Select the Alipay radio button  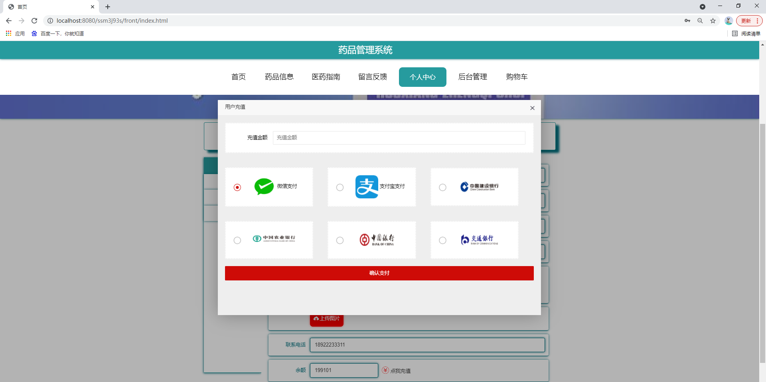coord(340,187)
